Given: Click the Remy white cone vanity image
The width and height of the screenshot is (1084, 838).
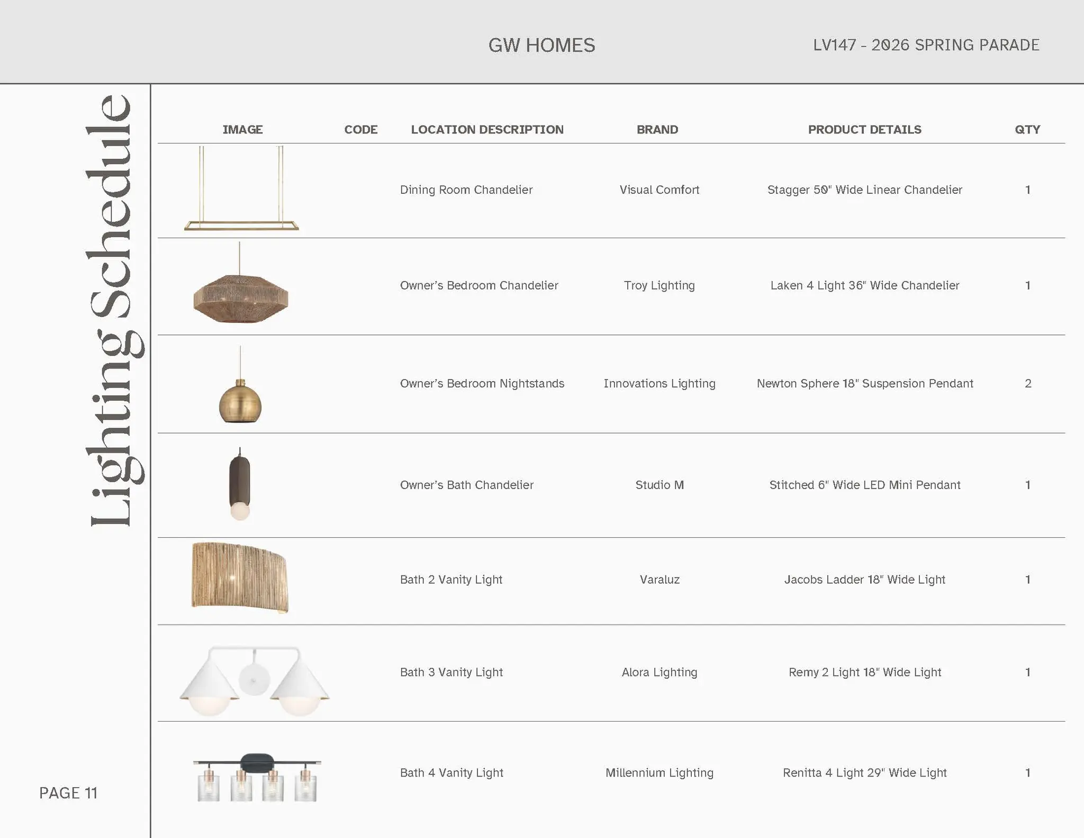Looking at the screenshot, I should click(255, 681).
